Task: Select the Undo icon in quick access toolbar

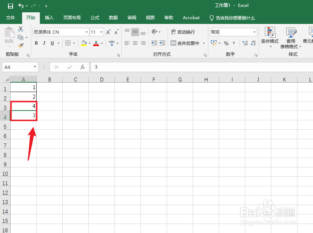Action: pos(21,5)
